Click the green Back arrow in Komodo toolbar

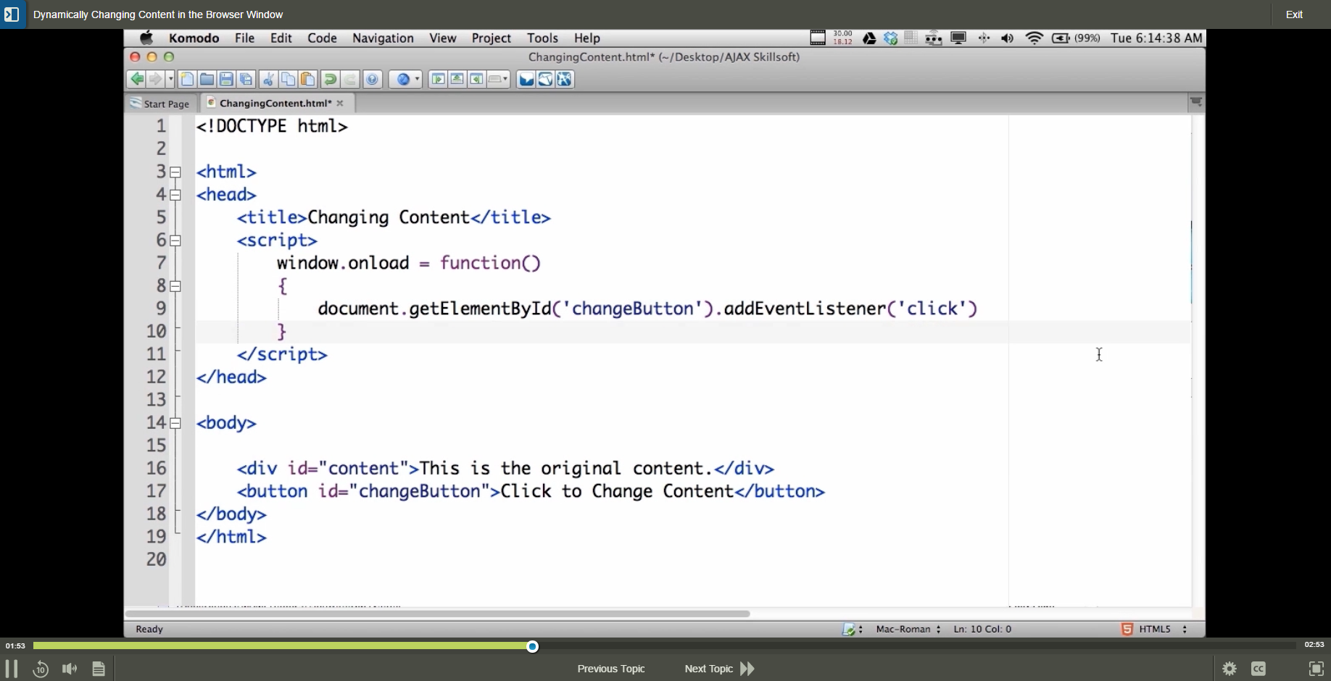pos(136,80)
